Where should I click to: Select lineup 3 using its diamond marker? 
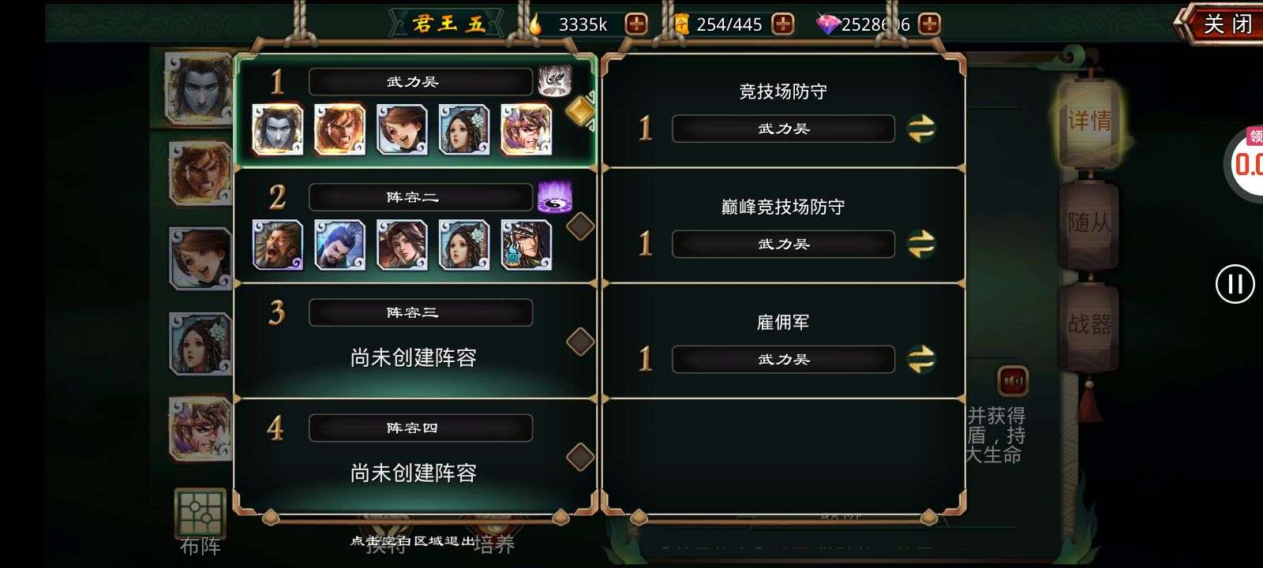[x=580, y=342]
